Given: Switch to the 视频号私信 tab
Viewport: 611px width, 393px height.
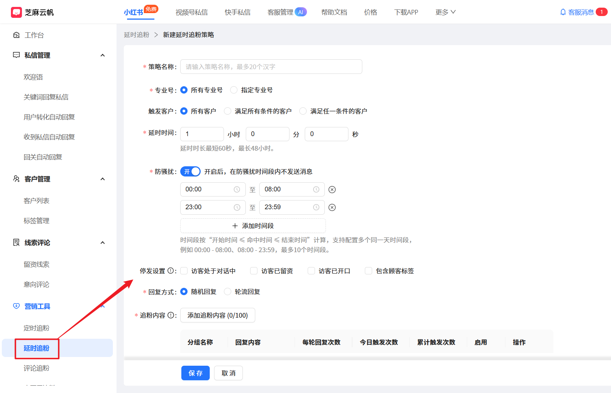Looking at the screenshot, I should (x=192, y=12).
